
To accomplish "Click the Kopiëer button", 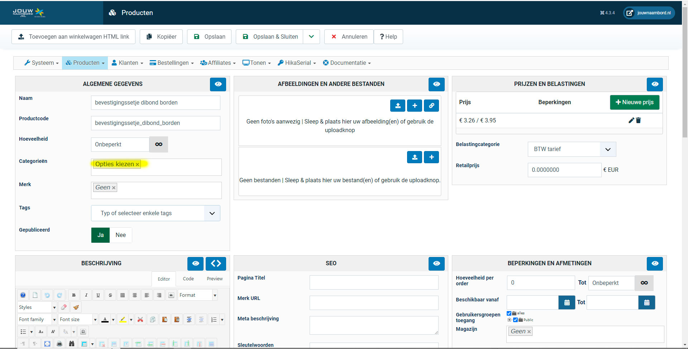I will click(161, 37).
